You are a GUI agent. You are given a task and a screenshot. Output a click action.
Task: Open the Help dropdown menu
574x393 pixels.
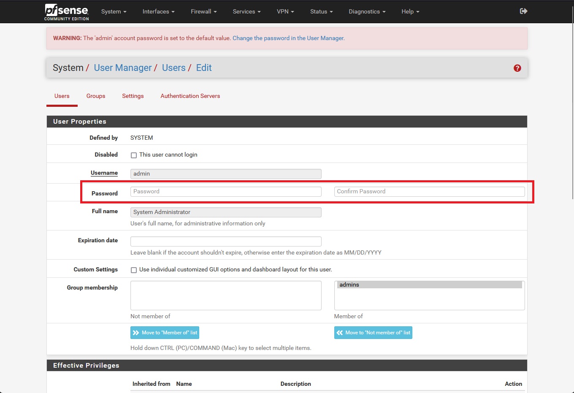tap(410, 11)
